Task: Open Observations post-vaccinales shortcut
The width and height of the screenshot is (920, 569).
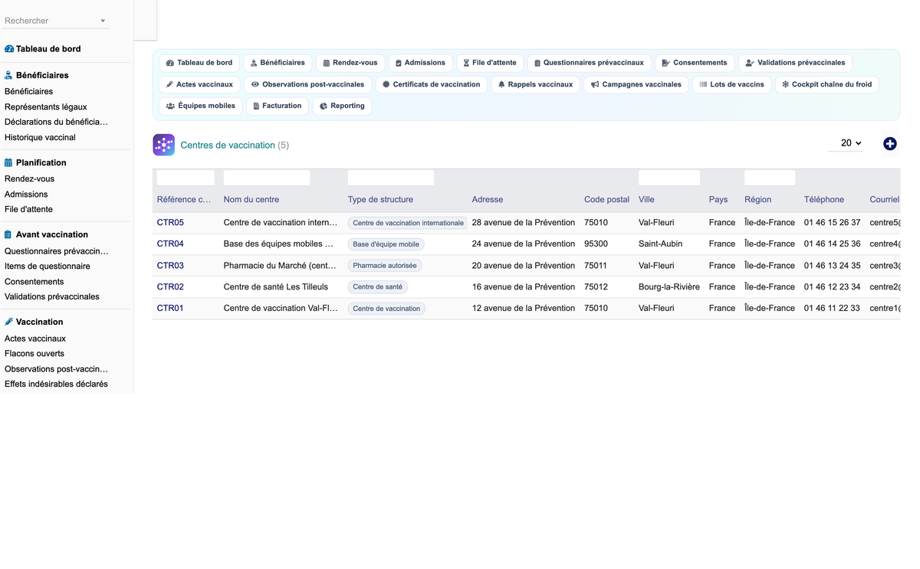Action: (308, 84)
